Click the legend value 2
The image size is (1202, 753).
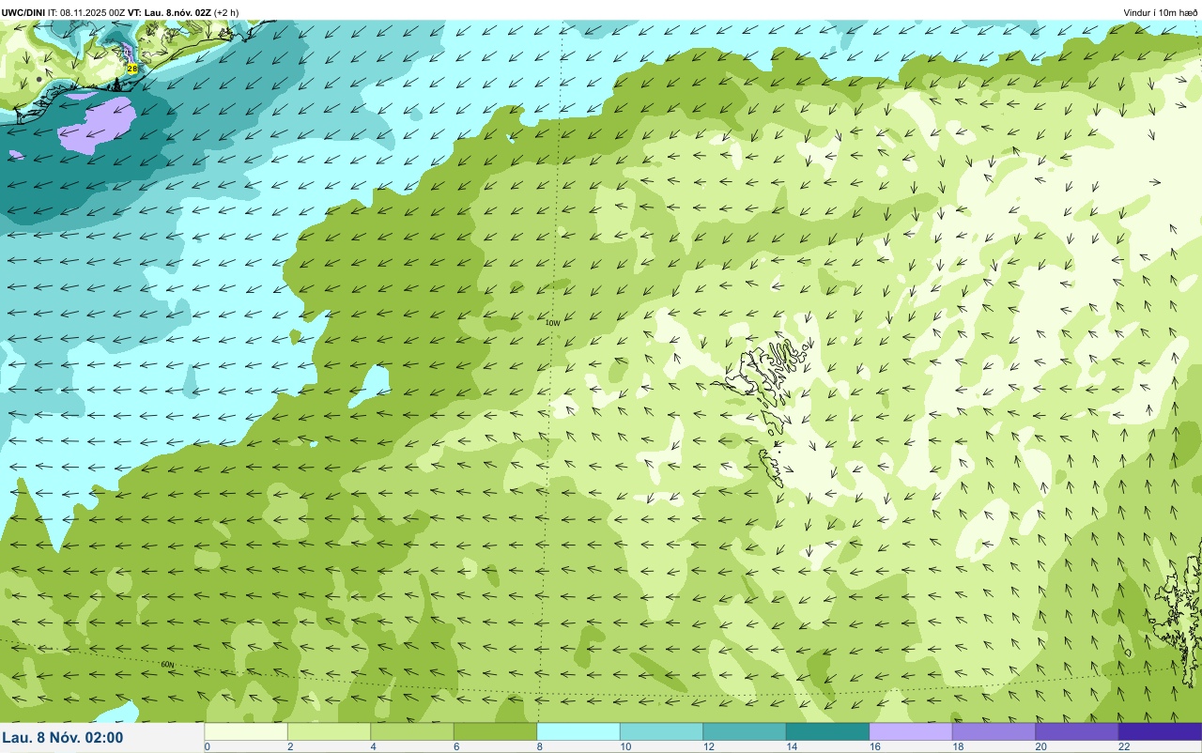coord(290,747)
